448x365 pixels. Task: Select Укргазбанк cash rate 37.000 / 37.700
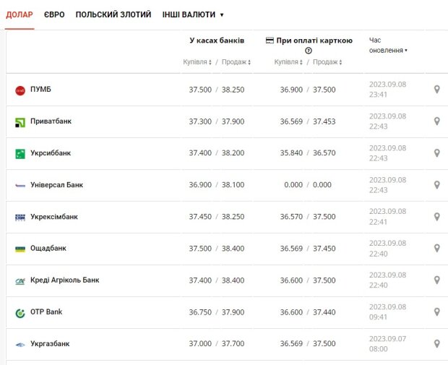pos(217,343)
